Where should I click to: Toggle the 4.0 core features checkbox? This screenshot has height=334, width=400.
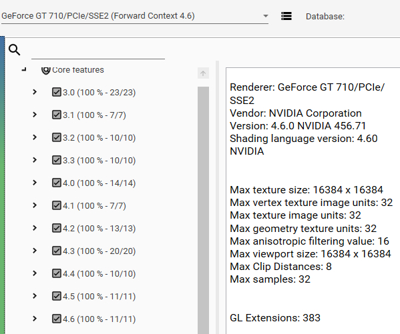click(57, 183)
